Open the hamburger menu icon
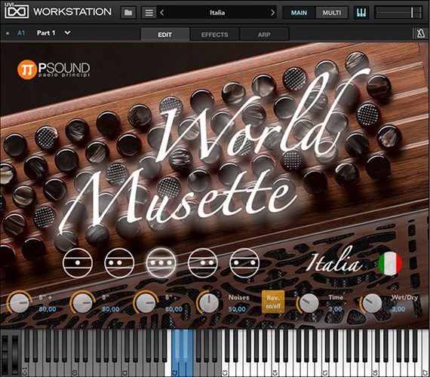This screenshot has width=430, height=377. [149, 13]
